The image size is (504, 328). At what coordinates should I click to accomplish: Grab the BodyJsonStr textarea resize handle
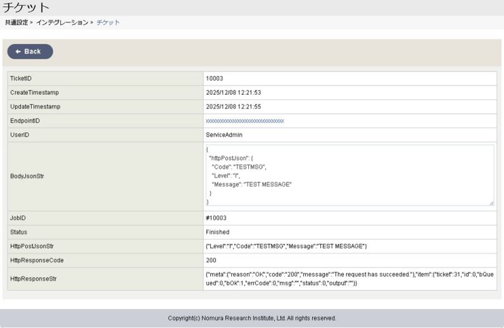(x=491, y=203)
